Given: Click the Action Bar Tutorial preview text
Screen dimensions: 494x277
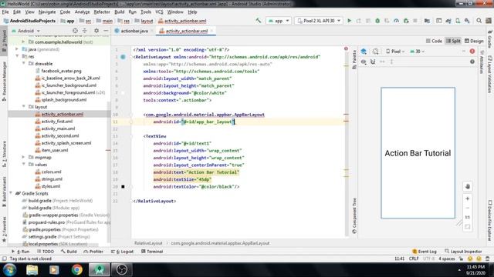Looking at the screenshot, I should (418, 153).
